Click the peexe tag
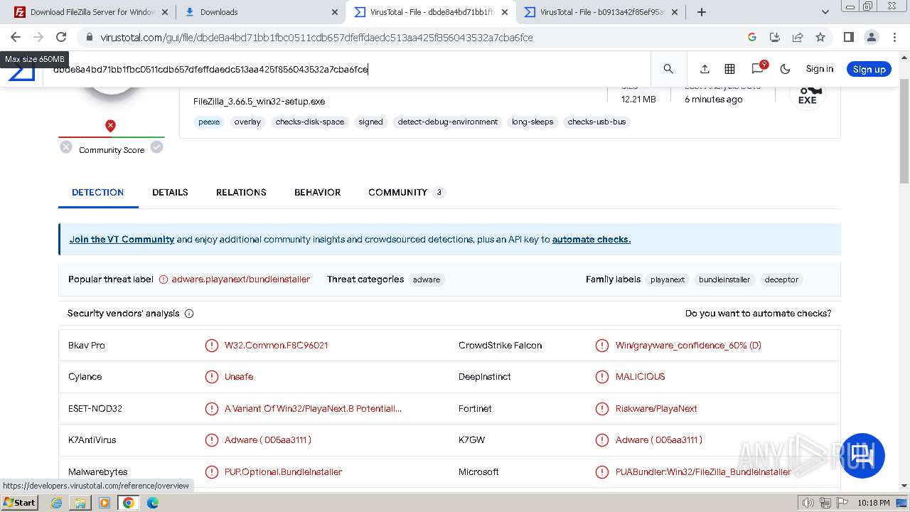 (209, 122)
